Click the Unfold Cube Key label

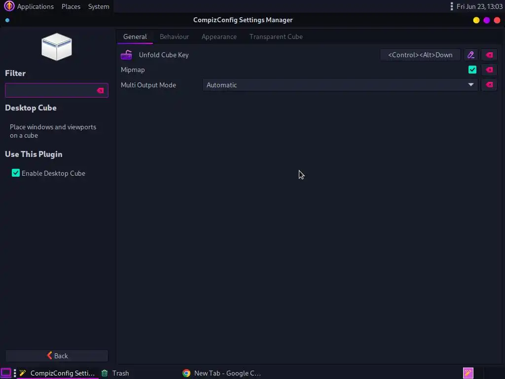(x=164, y=55)
